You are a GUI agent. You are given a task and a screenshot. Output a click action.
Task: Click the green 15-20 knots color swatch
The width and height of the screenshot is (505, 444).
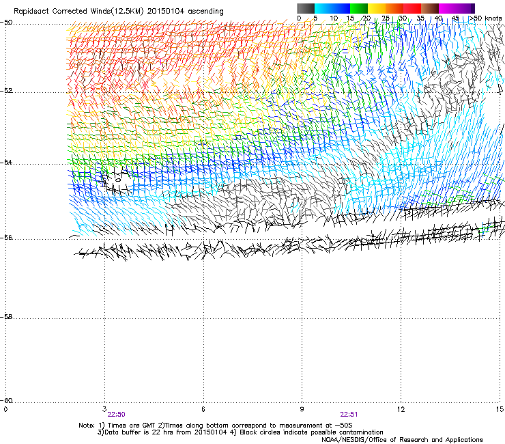pyautogui.click(x=359, y=8)
